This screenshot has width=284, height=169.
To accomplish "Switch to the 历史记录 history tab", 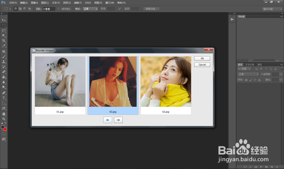I will tap(250, 64).
